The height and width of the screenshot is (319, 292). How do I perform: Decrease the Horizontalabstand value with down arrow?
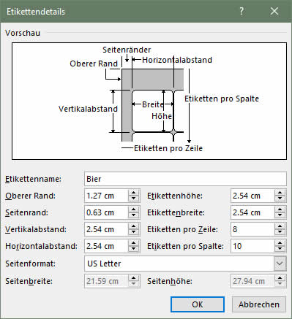click(133, 249)
